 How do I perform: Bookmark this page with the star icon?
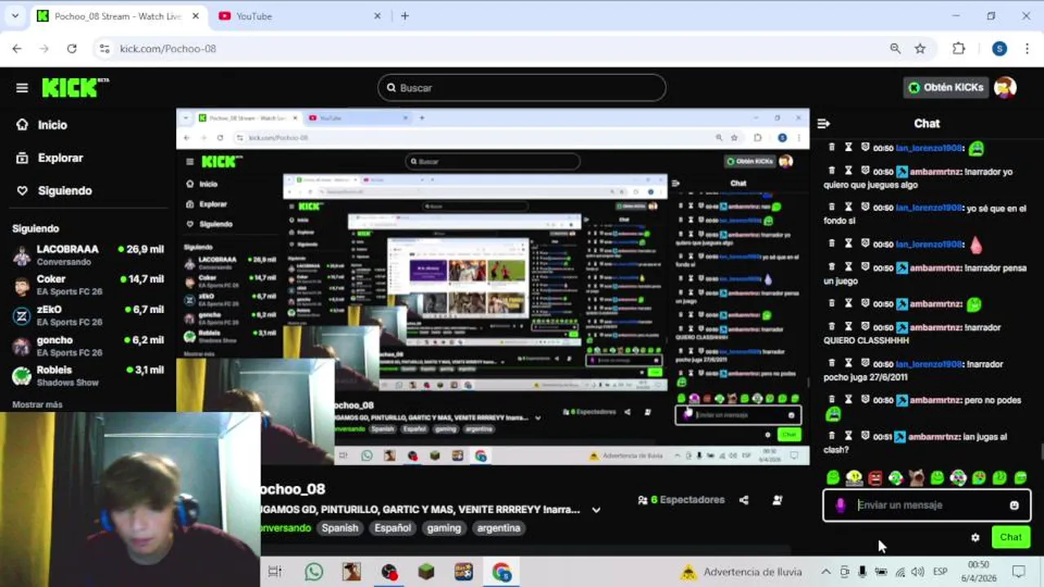[x=920, y=49]
